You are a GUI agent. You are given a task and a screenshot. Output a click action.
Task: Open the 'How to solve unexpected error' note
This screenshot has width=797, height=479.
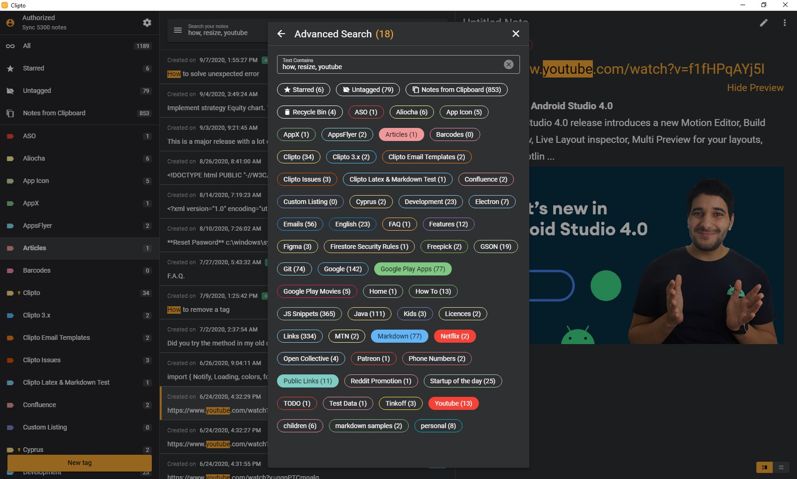(214, 67)
